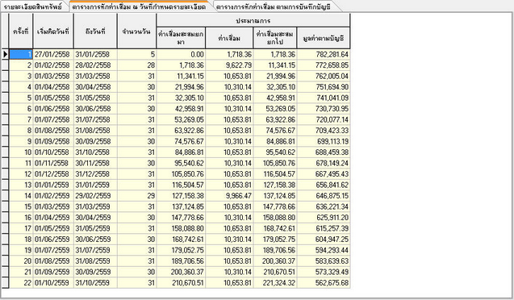The image size is (514, 300).
Task: Select depreciation amount 9,966.47
Action: (x=229, y=196)
